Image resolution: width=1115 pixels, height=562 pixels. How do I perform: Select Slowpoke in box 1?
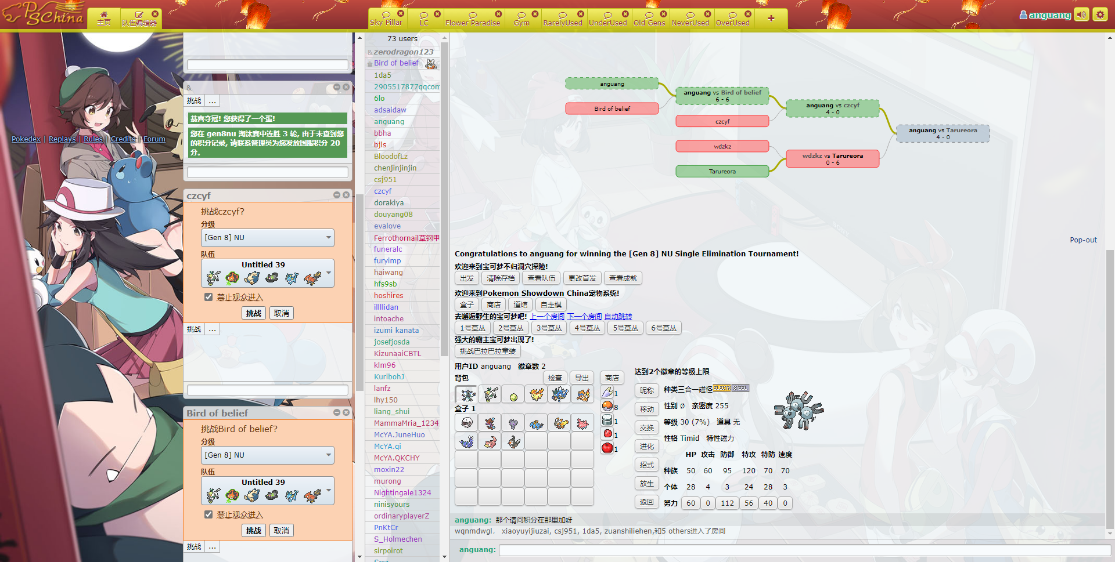pos(490,442)
